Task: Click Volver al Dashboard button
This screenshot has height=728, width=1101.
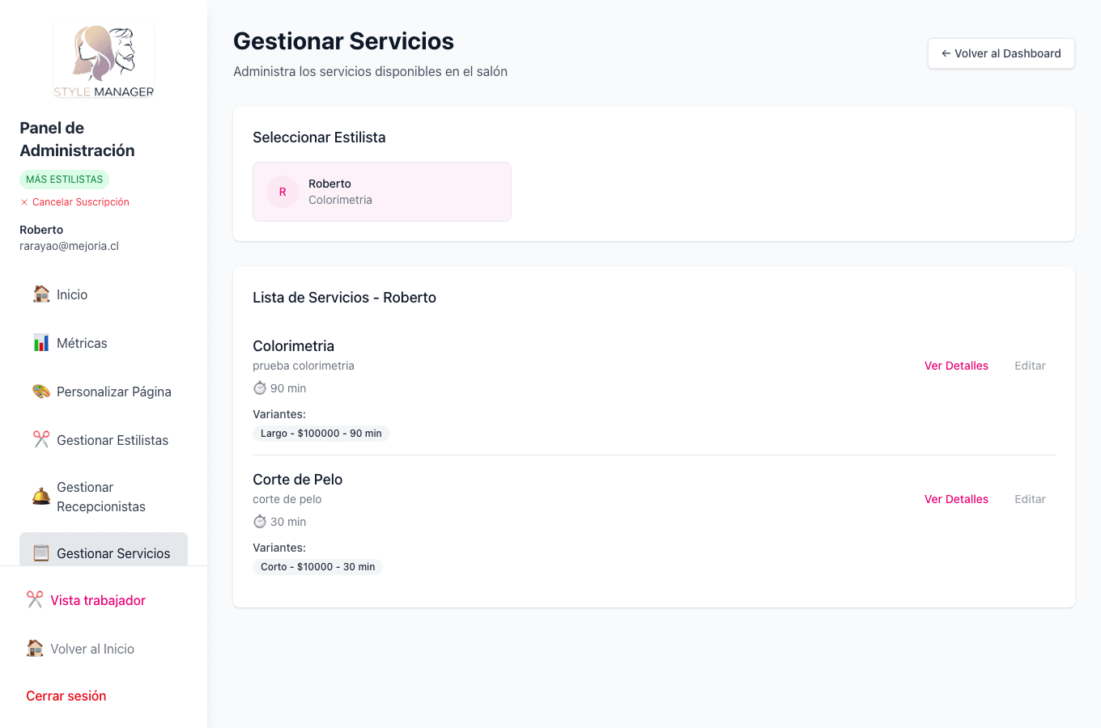Action: (1001, 53)
